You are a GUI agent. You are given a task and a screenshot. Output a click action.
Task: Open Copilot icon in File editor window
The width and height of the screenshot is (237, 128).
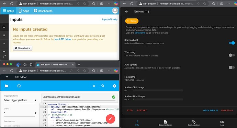(116, 71)
